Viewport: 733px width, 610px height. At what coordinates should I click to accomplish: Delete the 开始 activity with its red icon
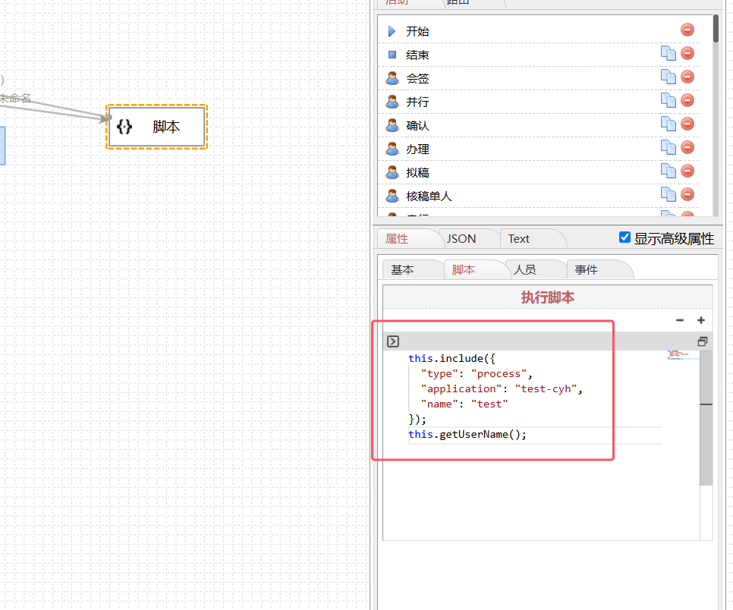point(687,30)
